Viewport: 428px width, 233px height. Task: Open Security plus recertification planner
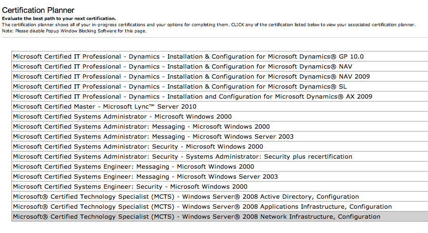tap(183, 157)
